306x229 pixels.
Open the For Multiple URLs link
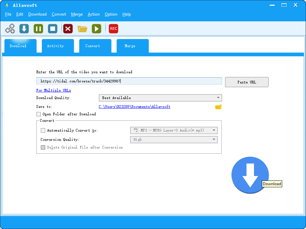click(53, 91)
